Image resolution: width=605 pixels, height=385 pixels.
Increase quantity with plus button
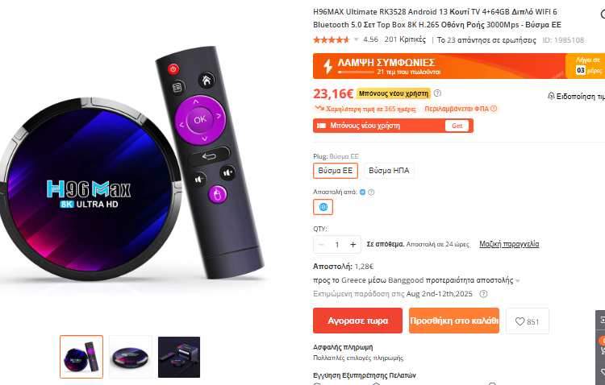(x=353, y=244)
